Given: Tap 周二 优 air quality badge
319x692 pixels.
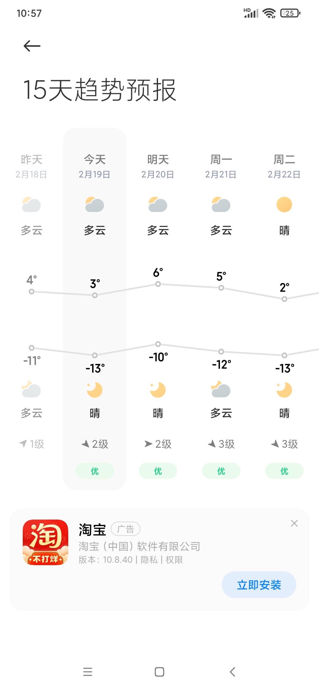Looking at the screenshot, I should click(x=284, y=471).
